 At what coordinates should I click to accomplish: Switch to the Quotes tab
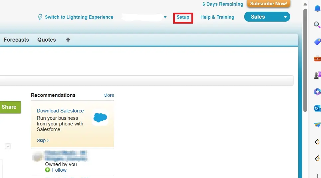(47, 40)
